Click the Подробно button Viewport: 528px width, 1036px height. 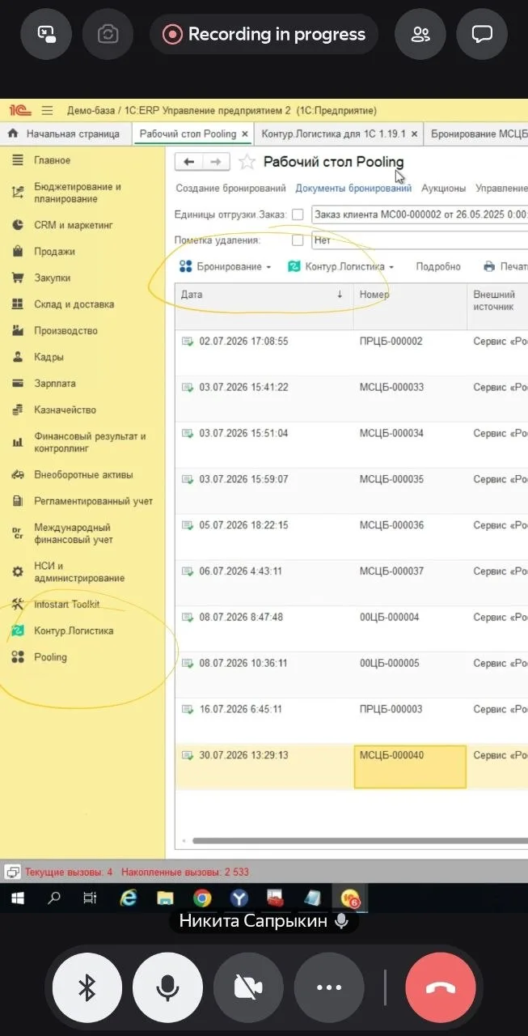click(x=438, y=266)
